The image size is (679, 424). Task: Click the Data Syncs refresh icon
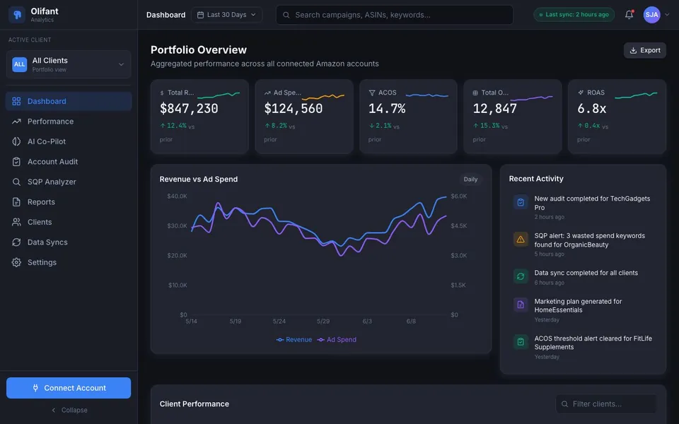coord(16,242)
